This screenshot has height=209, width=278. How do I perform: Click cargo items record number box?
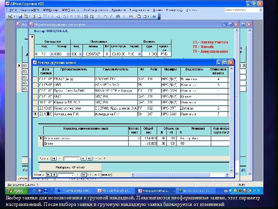pyautogui.click(x=72, y=159)
